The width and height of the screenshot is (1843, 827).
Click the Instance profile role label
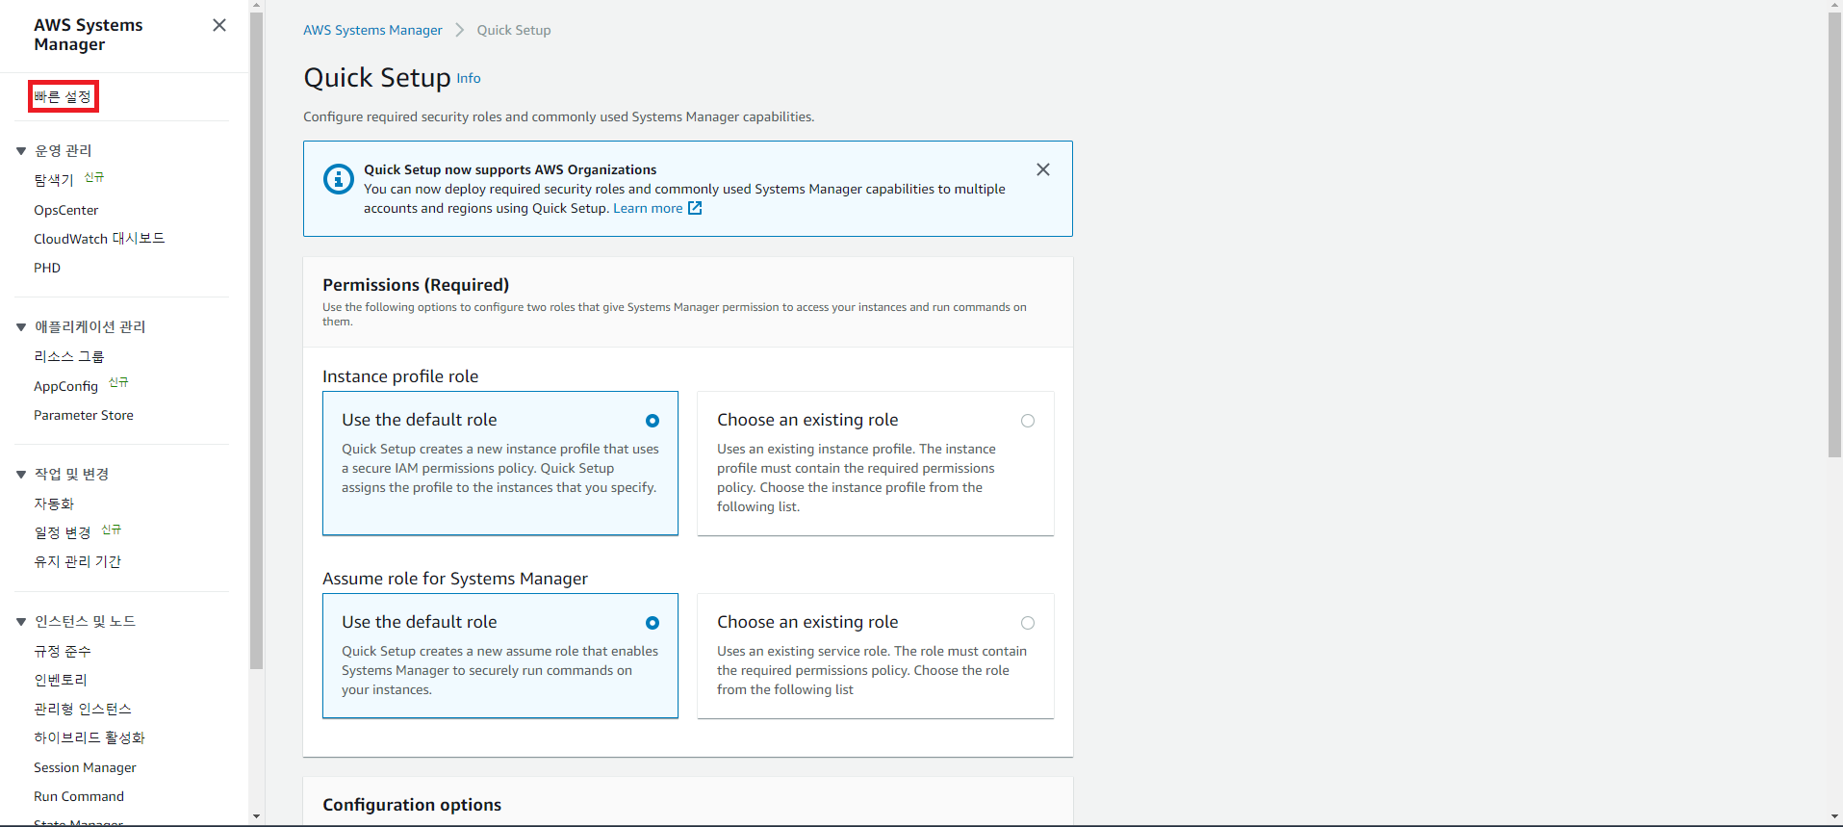[400, 376]
